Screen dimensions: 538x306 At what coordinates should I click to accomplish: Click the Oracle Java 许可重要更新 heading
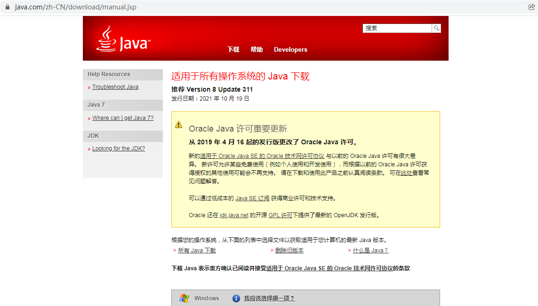coord(238,128)
